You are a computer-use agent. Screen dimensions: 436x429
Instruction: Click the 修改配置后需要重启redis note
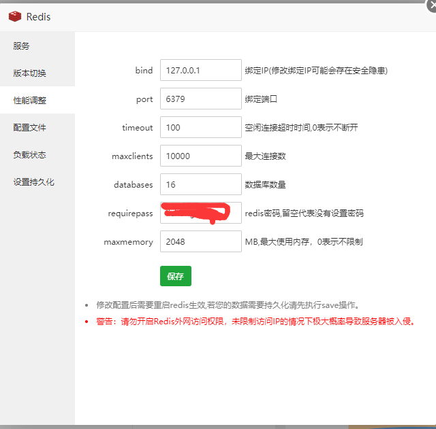pos(228,305)
